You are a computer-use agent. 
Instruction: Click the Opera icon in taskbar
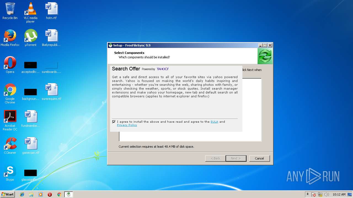[x=50, y=194]
